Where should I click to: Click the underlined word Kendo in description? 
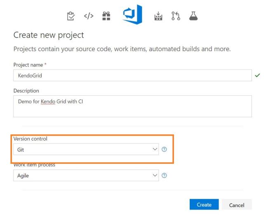pyautogui.click(x=48, y=101)
